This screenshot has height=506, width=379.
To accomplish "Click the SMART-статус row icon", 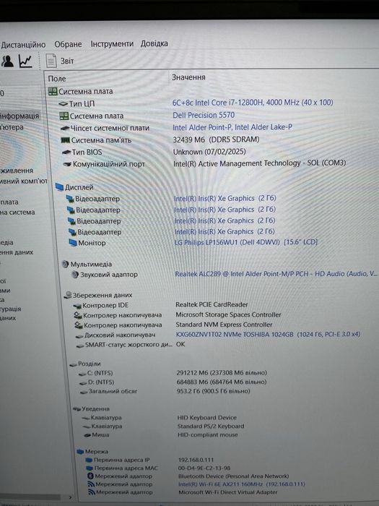I will click(80, 346).
